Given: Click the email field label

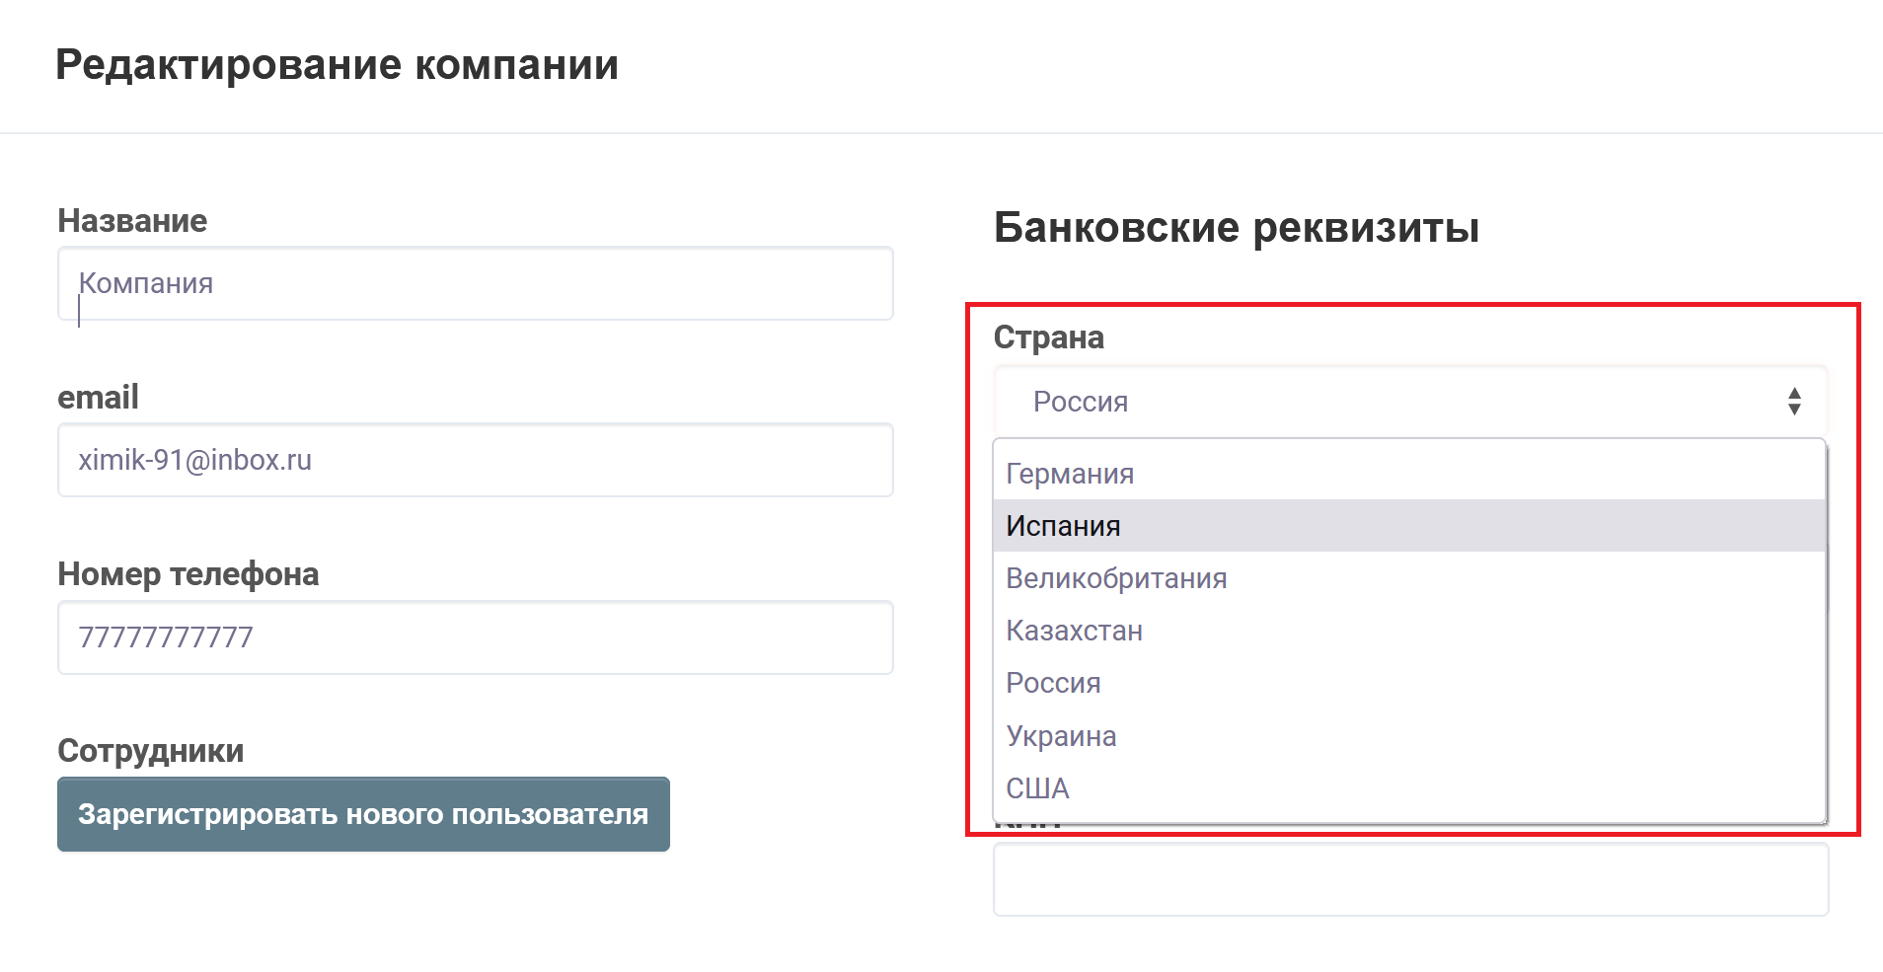Looking at the screenshot, I should click(98, 398).
